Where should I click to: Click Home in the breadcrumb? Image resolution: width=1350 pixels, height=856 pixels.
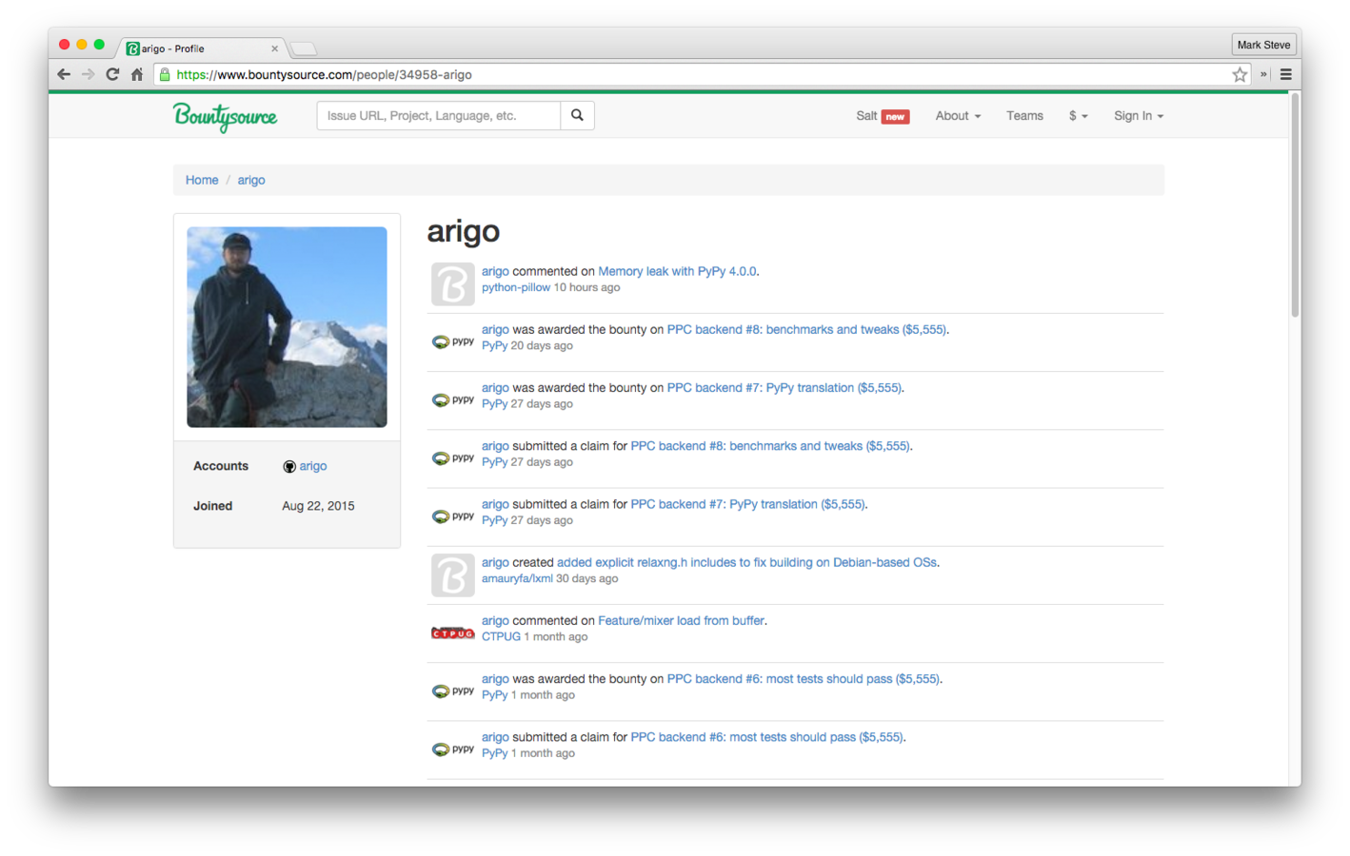click(202, 180)
